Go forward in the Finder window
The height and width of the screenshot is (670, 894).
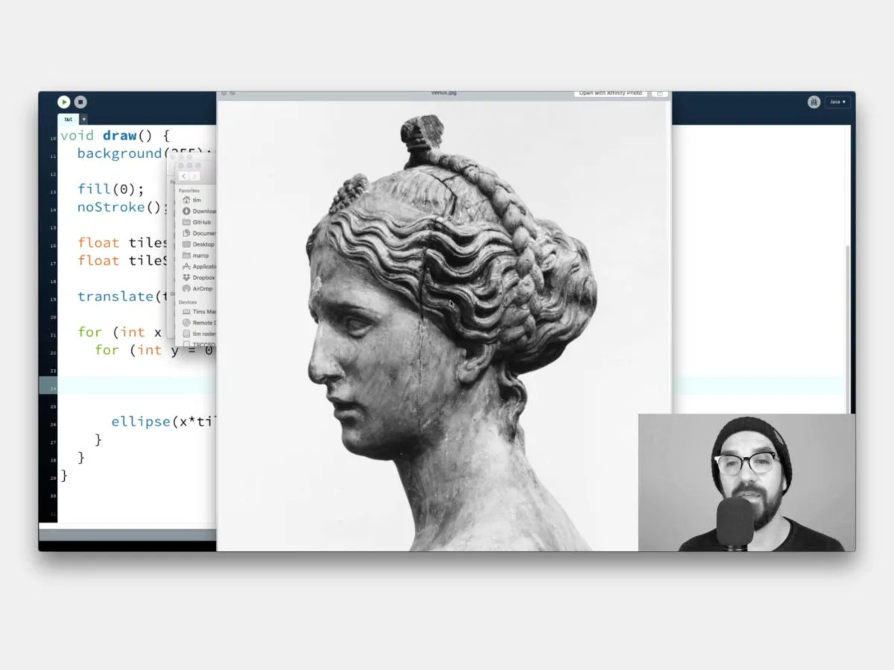click(194, 176)
